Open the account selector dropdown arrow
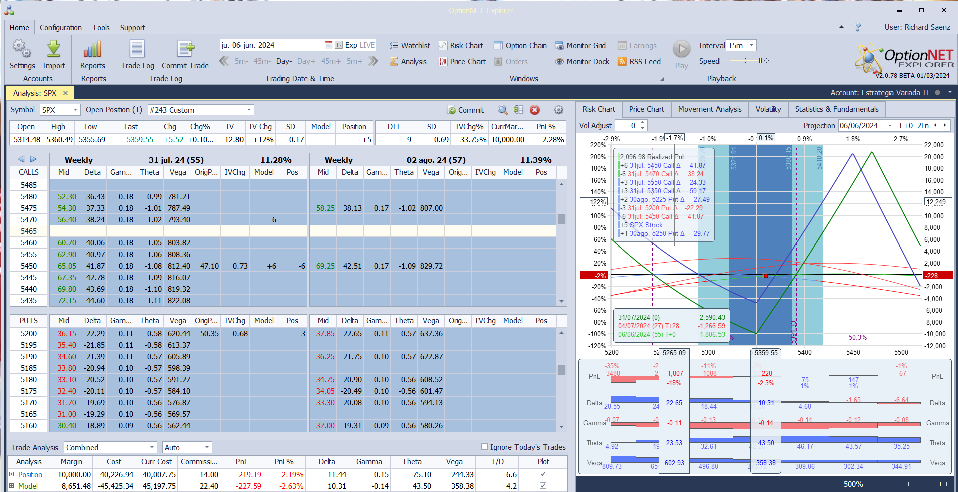The image size is (958, 492). [x=950, y=93]
